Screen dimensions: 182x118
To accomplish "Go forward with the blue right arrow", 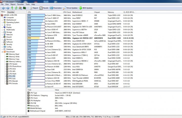I will 8,8.
